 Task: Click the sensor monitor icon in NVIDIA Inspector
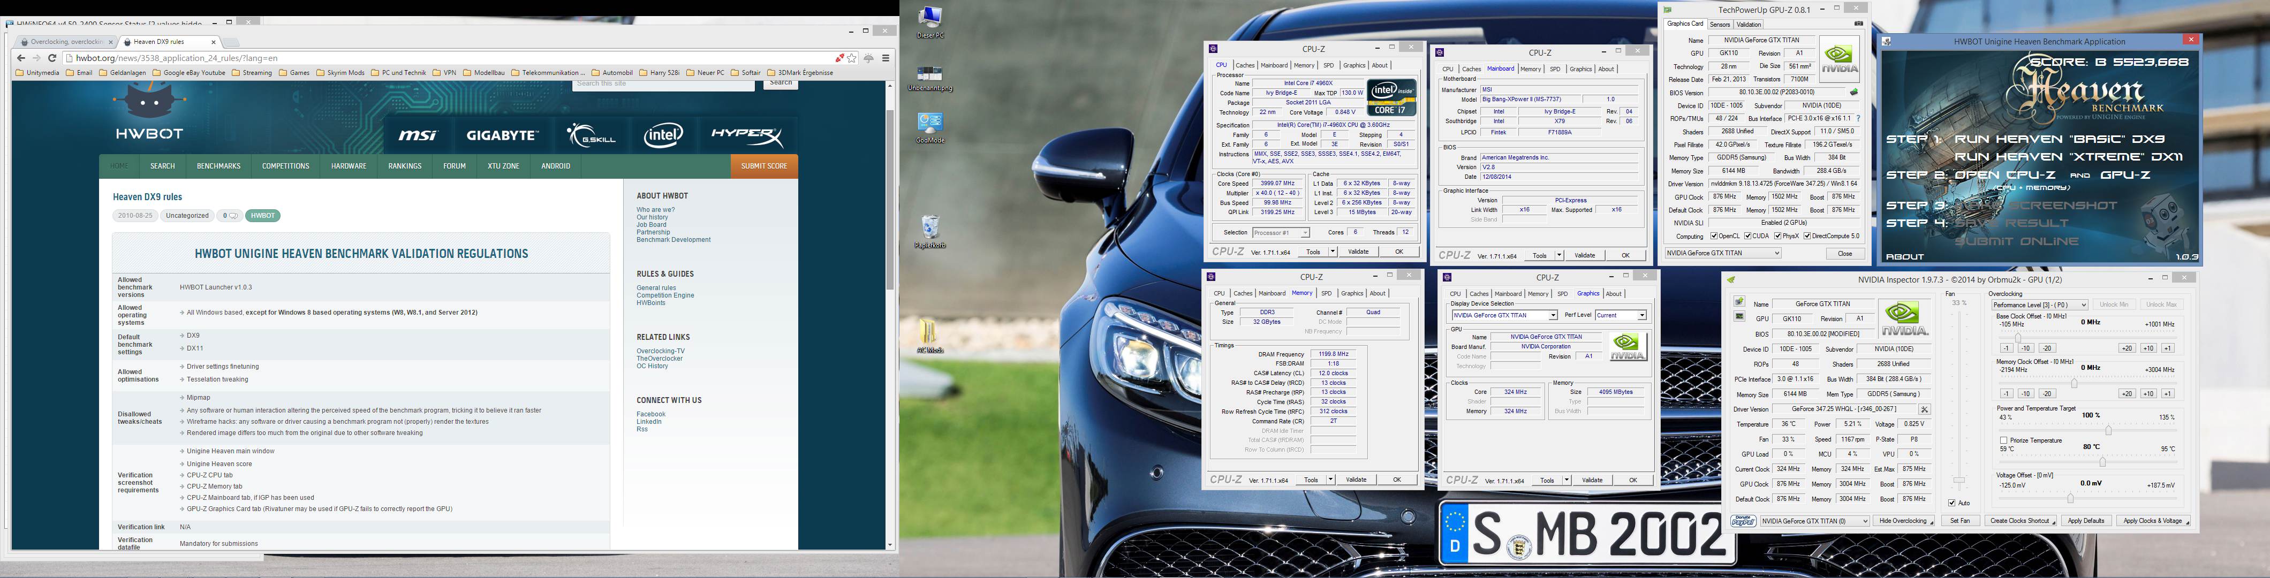(x=1739, y=317)
